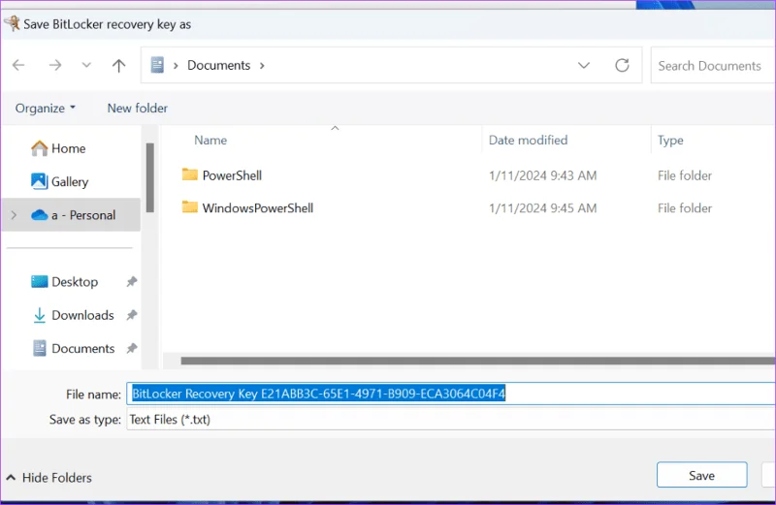Click the pin icon beside Downloads
The image size is (776, 505).
(x=131, y=315)
